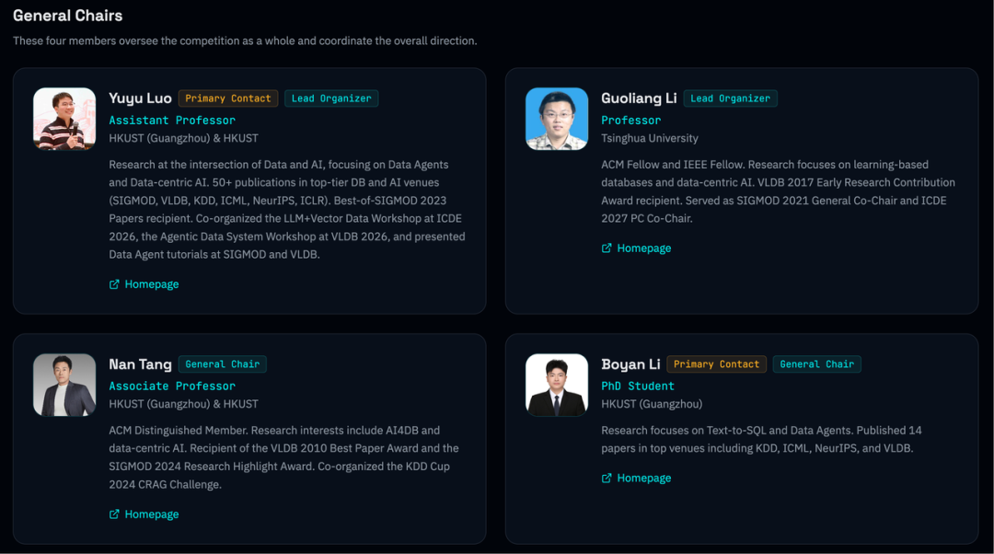The height and width of the screenshot is (554, 994).
Task: Click the General Chairs section heading
Action: 68,16
